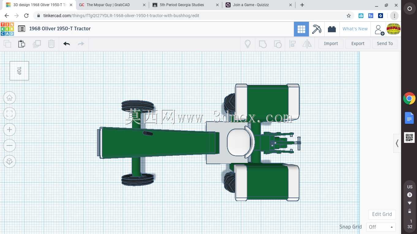
Task: Open the Snap Grid dropdown
Action: 381,227
